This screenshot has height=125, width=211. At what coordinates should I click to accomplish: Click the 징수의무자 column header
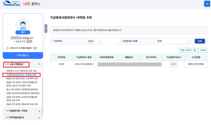151,57
